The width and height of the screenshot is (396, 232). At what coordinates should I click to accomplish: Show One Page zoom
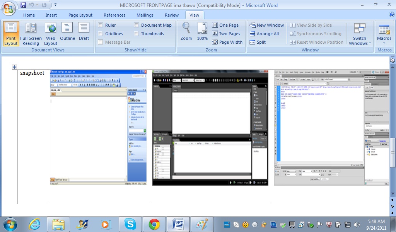click(x=225, y=25)
